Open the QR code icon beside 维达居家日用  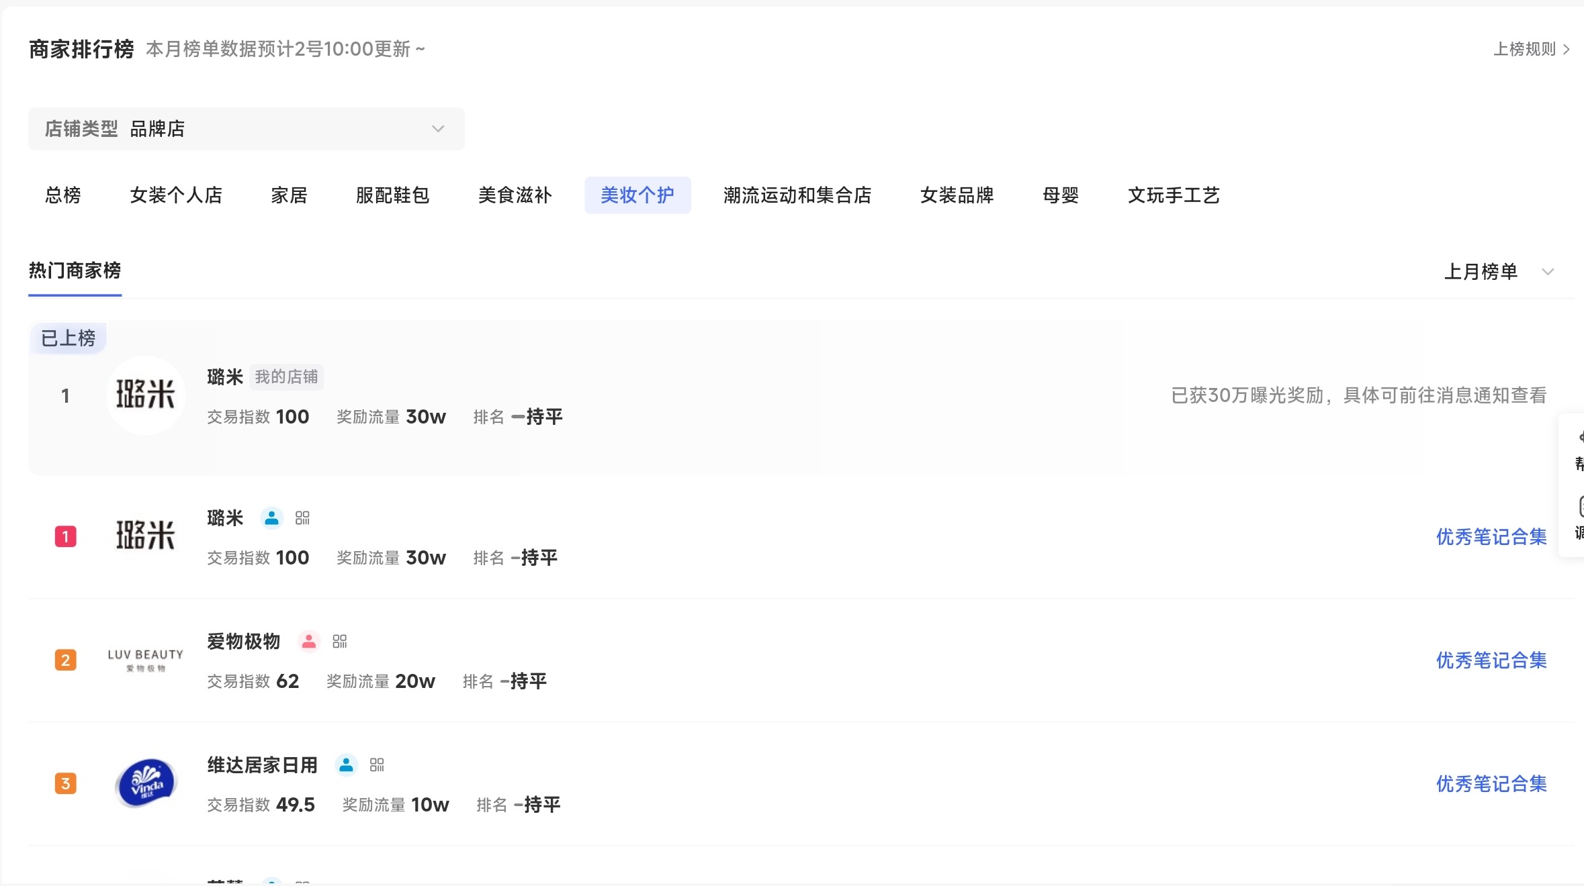pos(377,765)
